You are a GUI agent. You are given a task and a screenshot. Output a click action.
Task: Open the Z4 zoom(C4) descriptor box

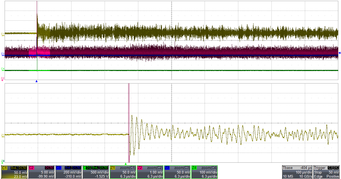click(x=205, y=172)
